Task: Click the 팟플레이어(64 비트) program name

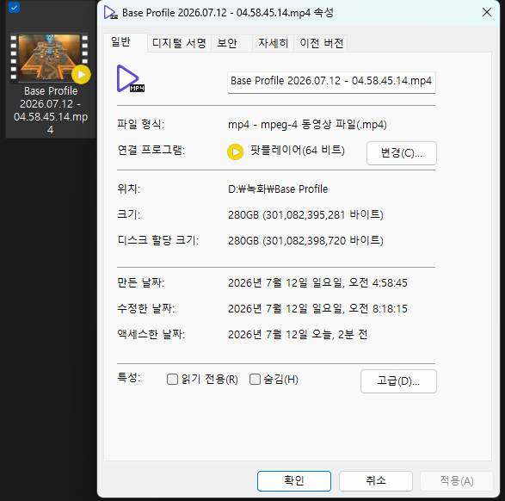Action: tap(298, 151)
